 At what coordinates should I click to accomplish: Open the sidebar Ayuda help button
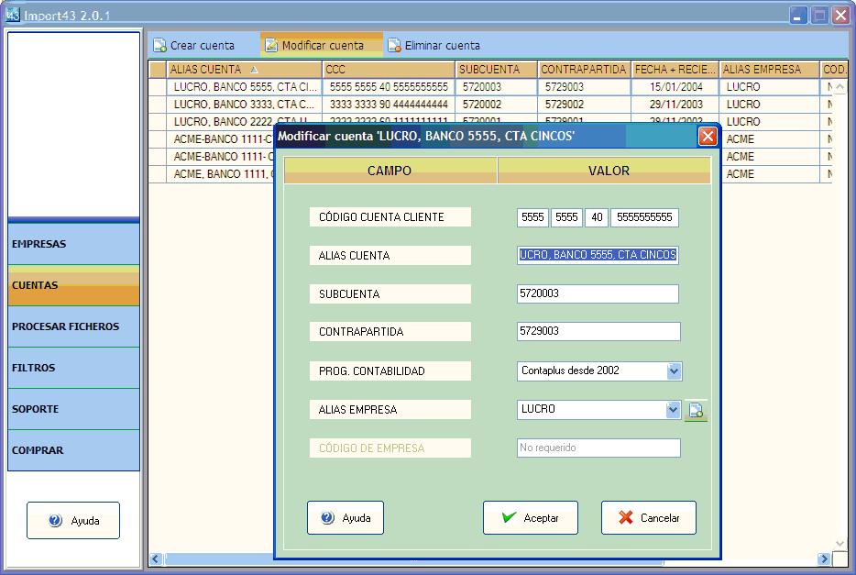(73, 520)
